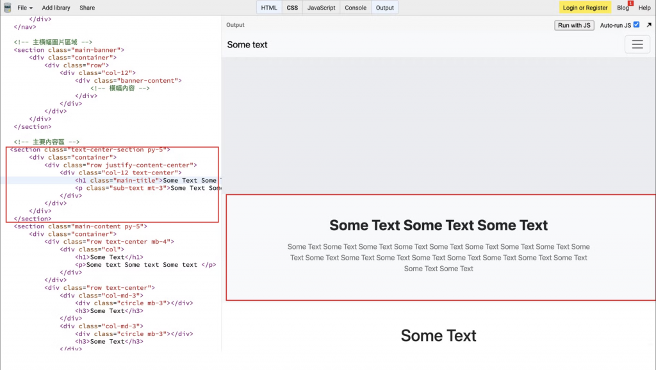Click section class="text-center-section py-5" line
This screenshot has height=370, width=656.
point(90,149)
